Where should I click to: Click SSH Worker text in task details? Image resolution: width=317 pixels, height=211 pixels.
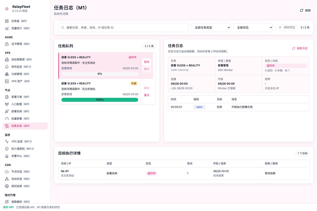(225, 70)
